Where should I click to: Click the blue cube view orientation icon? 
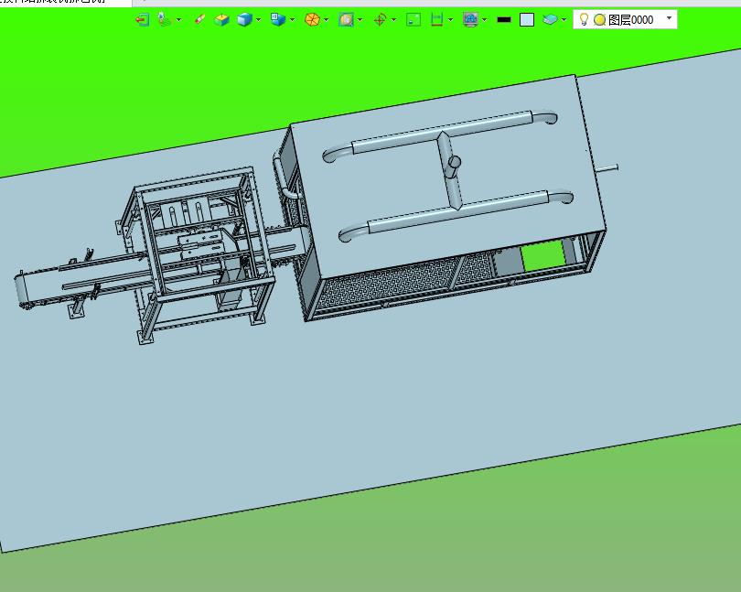(x=278, y=19)
